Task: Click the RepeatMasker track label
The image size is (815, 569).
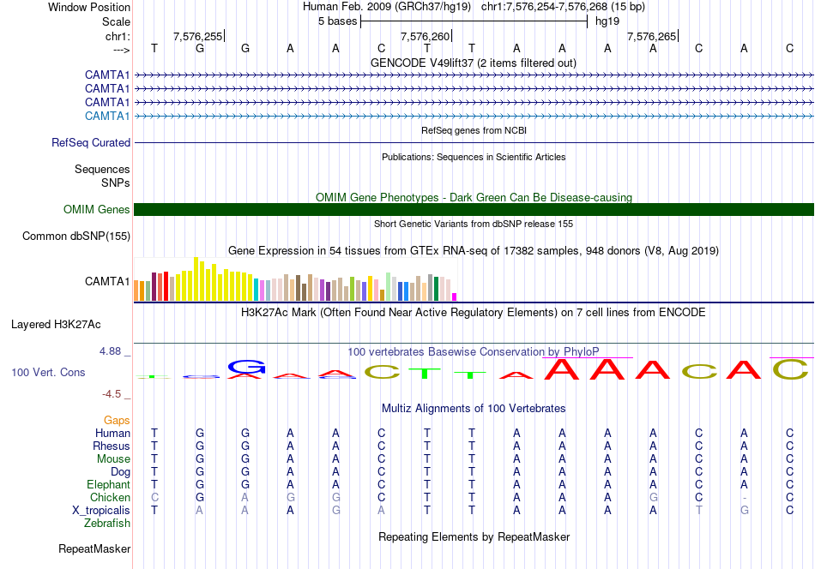Action: [x=94, y=548]
